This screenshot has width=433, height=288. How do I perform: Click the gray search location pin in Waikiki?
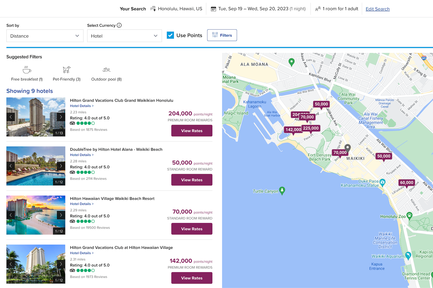click(348, 148)
